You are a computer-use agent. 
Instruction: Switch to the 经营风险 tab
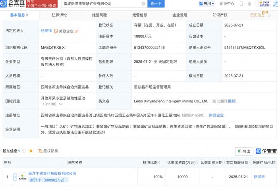99,15
